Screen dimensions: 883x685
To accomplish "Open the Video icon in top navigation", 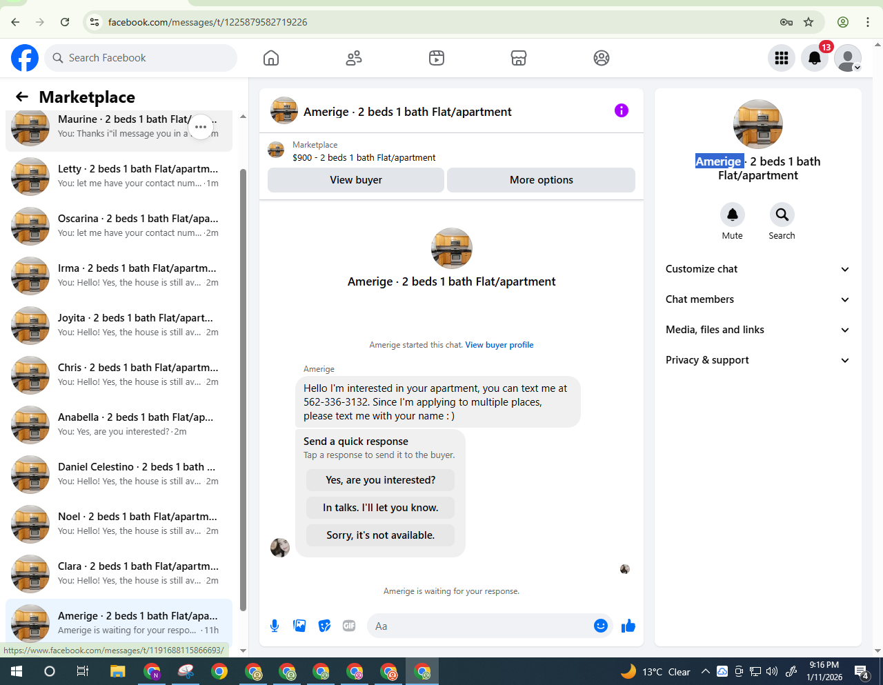I will coord(437,58).
